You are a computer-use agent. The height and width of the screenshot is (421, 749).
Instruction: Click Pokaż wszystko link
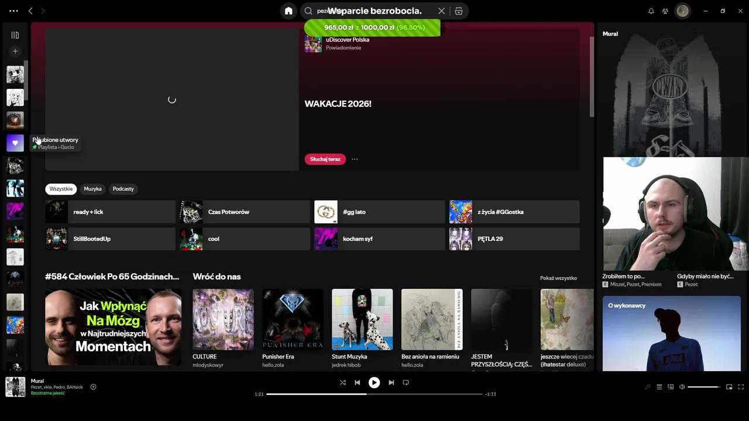pyautogui.click(x=558, y=278)
